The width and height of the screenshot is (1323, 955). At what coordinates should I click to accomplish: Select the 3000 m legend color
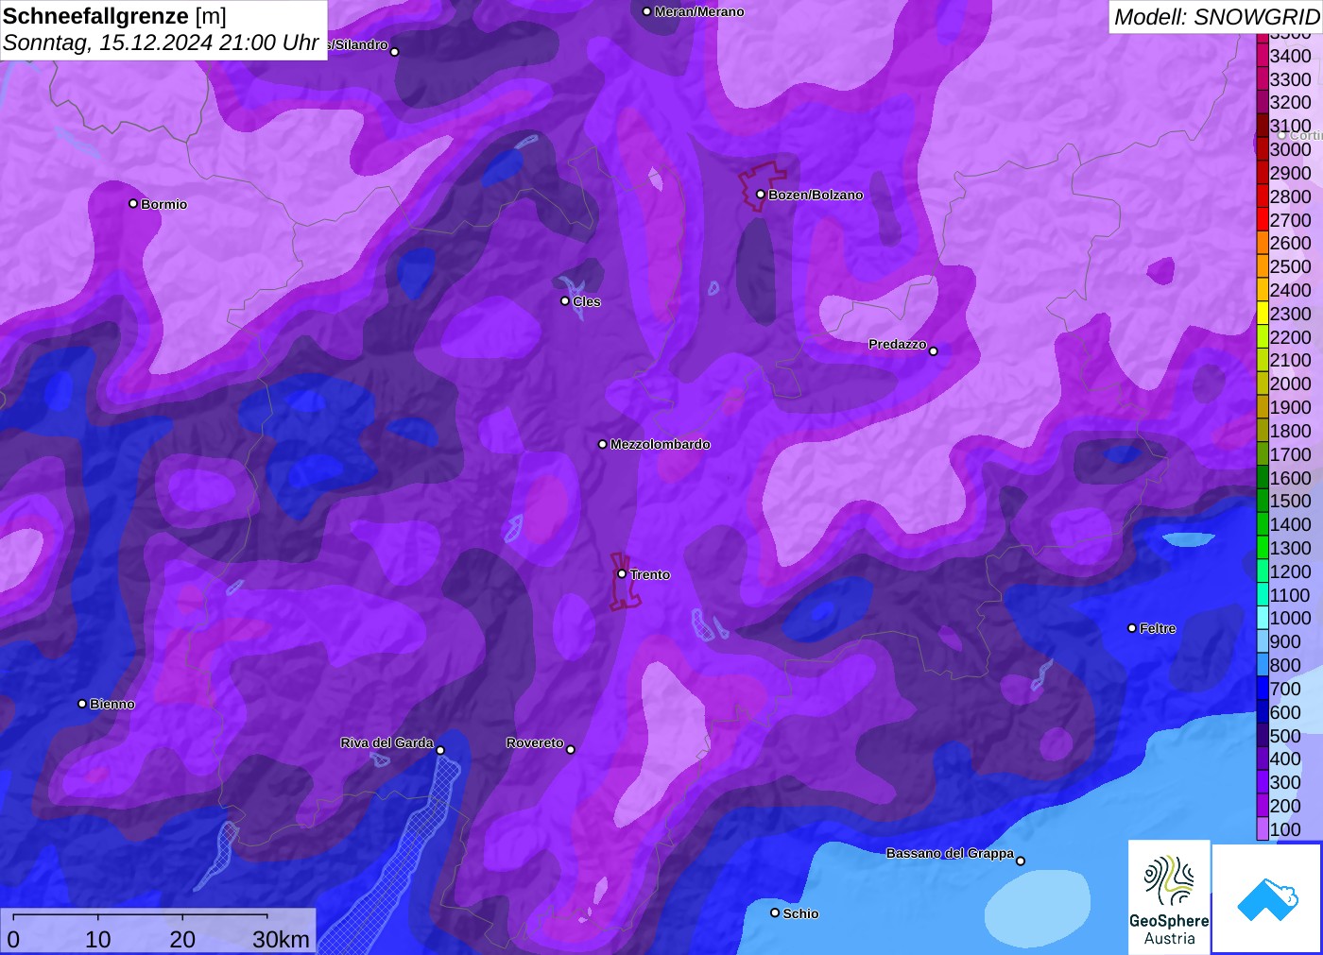(x=1263, y=149)
